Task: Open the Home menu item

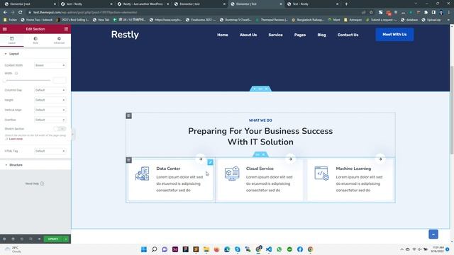Action: click(x=222, y=35)
